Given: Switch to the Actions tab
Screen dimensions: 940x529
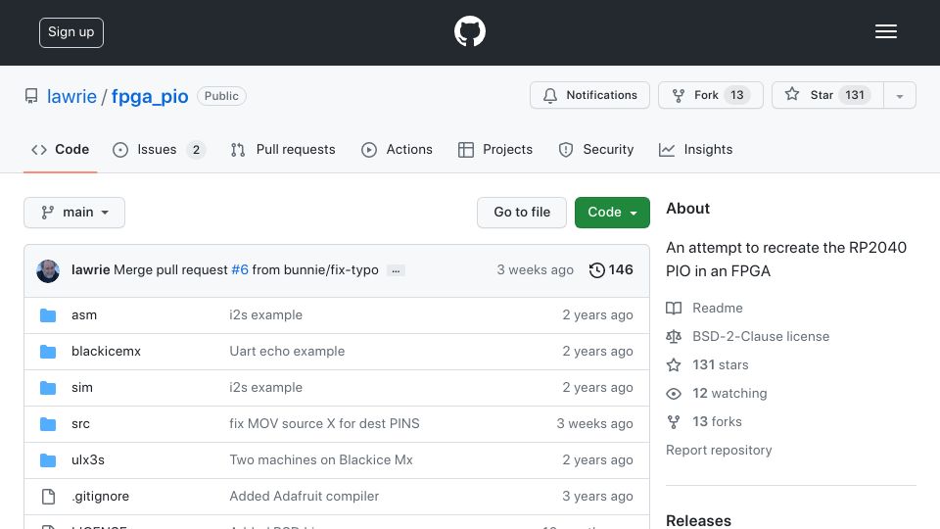Looking at the screenshot, I should 397,149.
